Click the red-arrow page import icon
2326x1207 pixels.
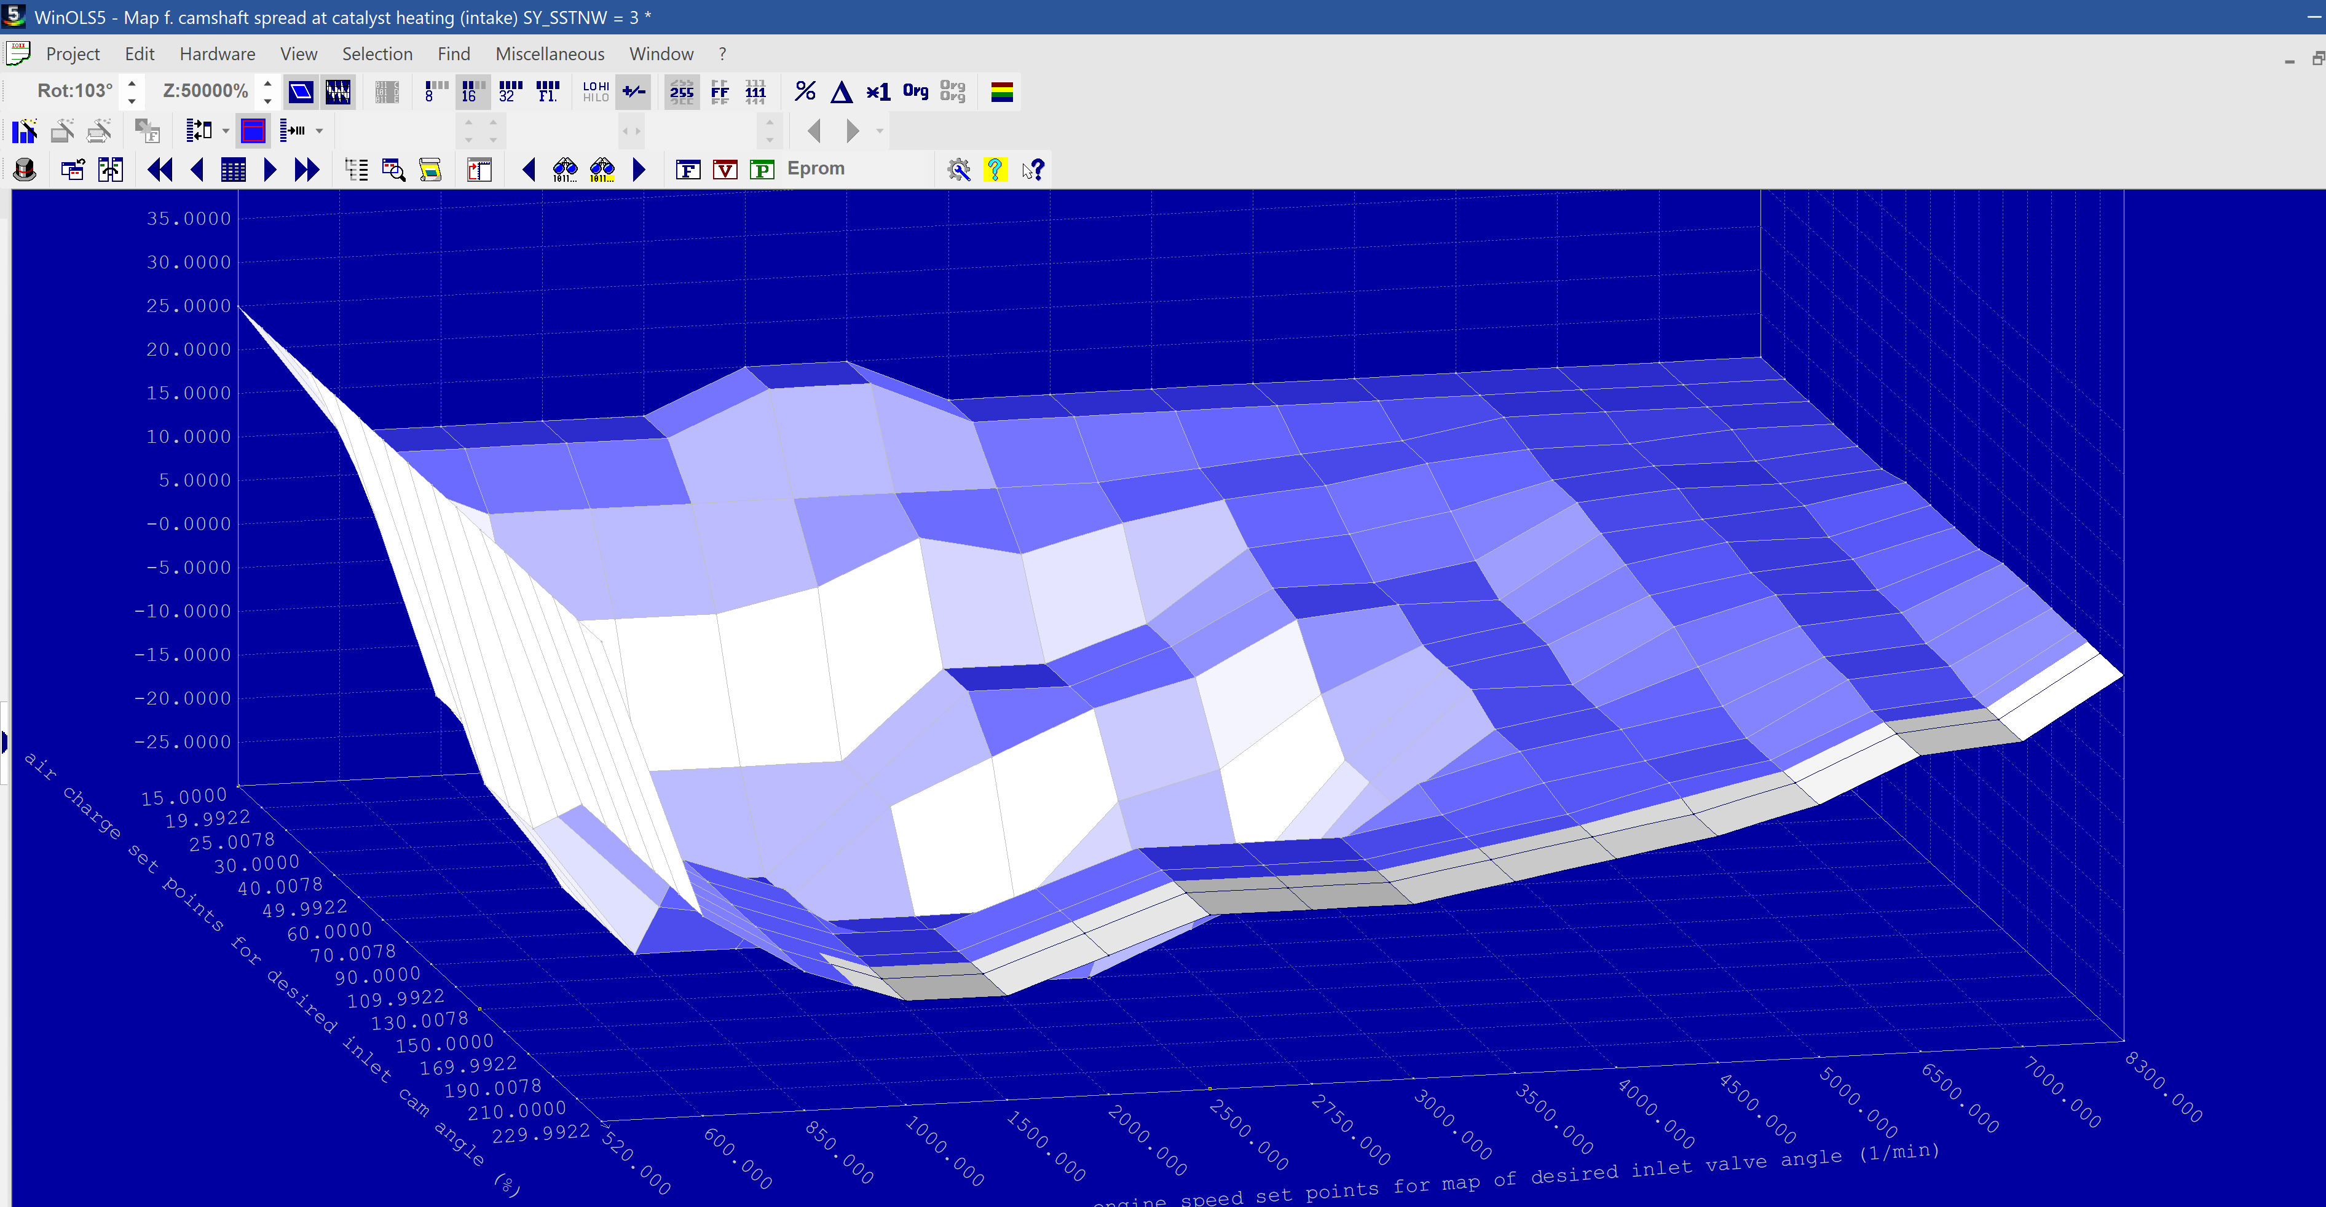(479, 170)
